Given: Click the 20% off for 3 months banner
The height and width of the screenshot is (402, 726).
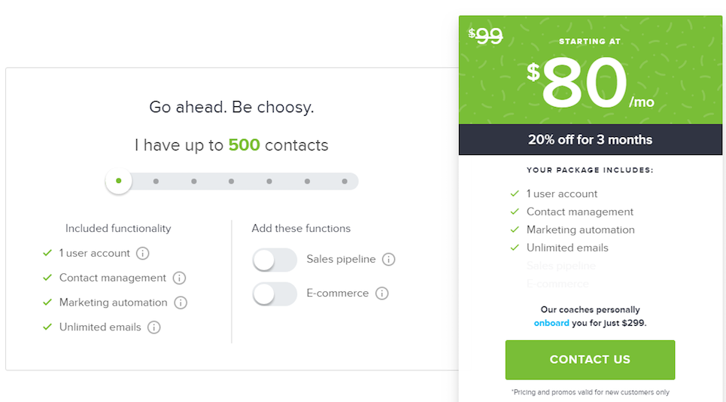Looking at the screenshot, I should point(591,139).
